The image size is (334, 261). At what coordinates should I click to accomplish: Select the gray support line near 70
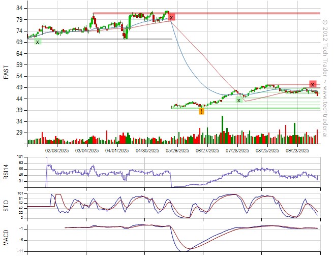click(102, 39)
